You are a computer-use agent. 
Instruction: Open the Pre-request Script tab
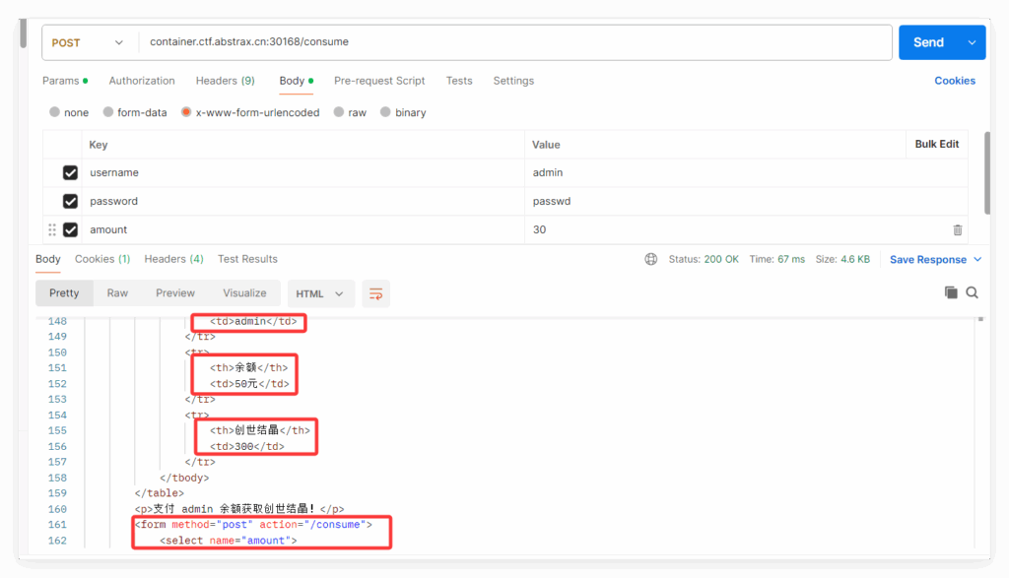coord(379,81)
